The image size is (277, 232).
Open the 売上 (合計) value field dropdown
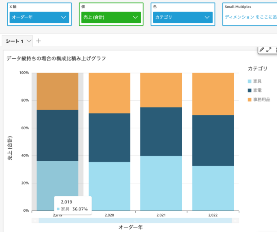tap(110, 17)
